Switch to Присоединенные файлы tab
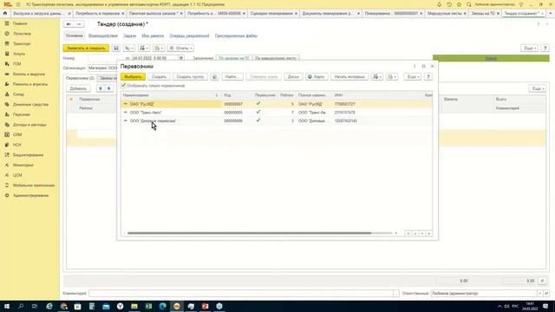Viewport: 555px width, 312px height. [x=236, y=36]
